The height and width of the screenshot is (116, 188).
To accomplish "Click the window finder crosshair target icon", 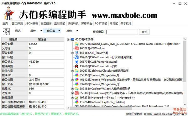I will click(x=6, y=31).
